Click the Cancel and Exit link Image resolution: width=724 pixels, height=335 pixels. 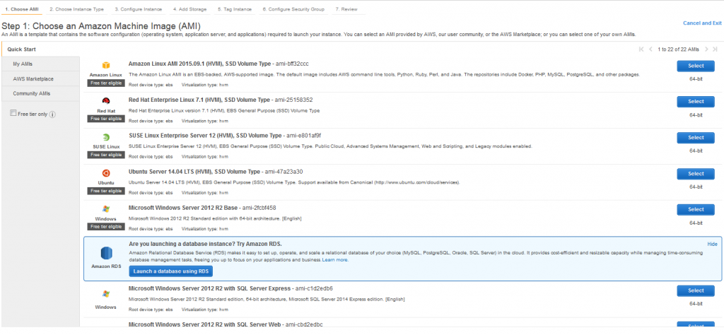(702, 23)
